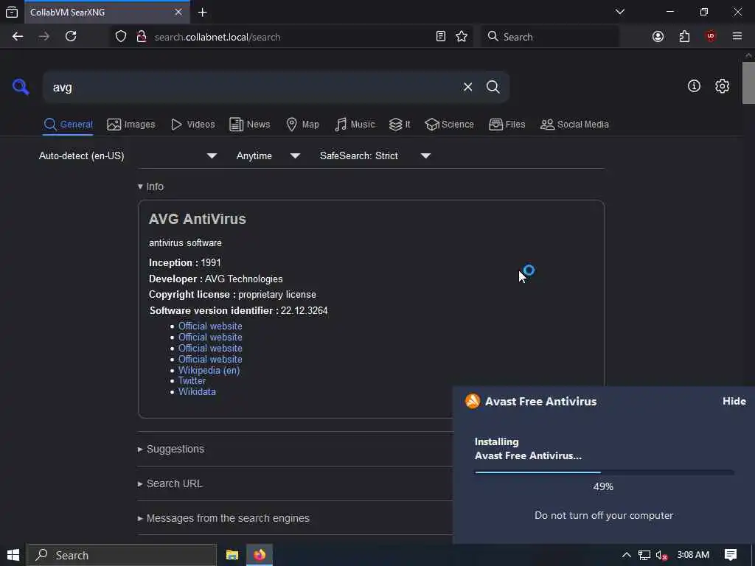Hide the Avast installer popup

pos(734,401)
